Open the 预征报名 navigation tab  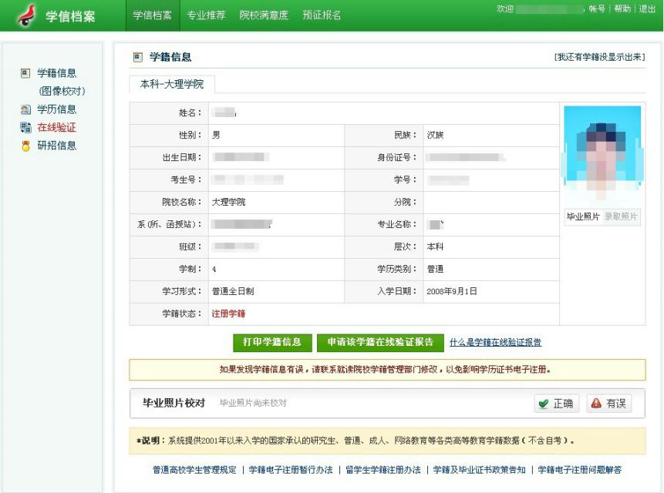[322, 15]
